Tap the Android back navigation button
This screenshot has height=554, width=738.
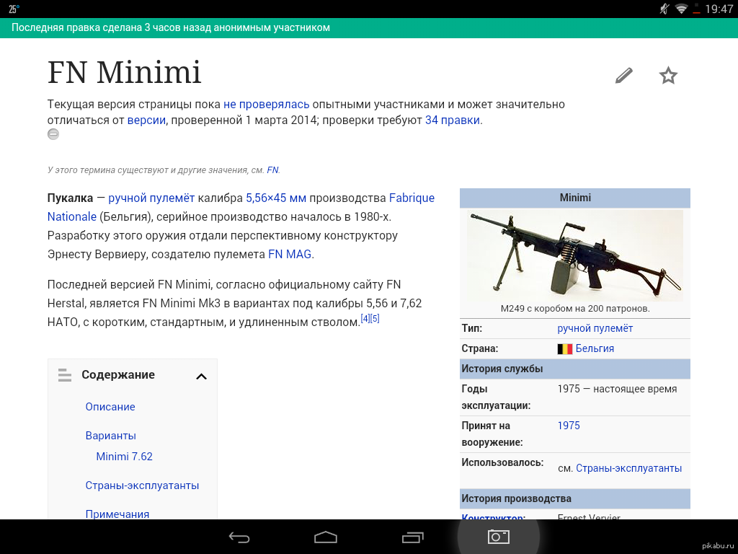[239, 537]
